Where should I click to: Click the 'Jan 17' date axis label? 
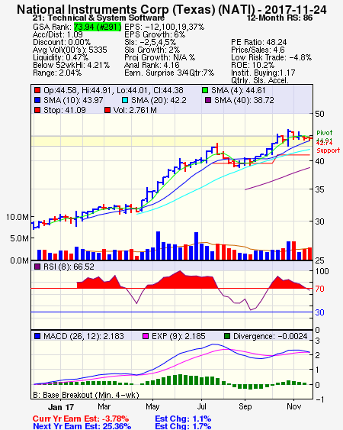[x=61, y=407]
